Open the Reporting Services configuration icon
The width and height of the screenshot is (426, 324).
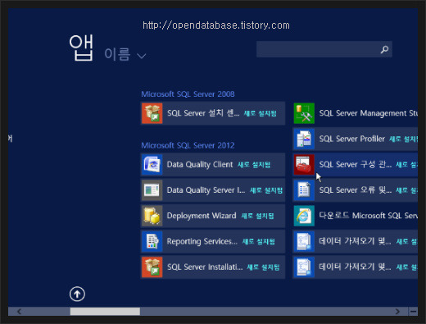click(152, 241)
